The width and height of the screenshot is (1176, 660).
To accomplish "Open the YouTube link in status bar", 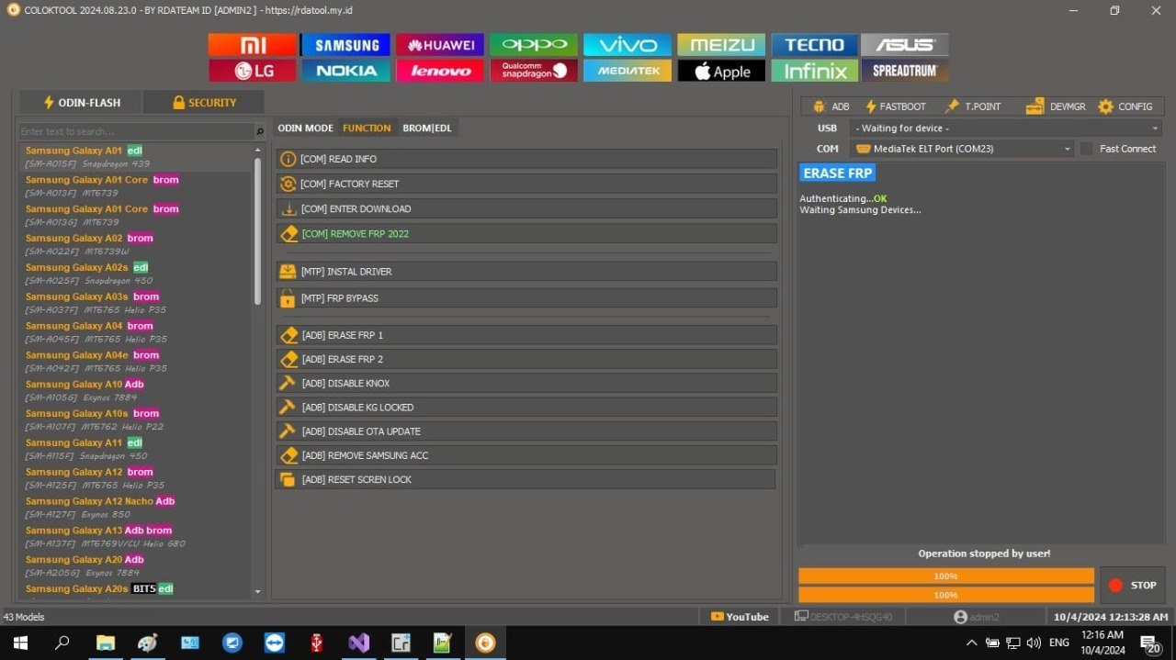I will (740, 617).
